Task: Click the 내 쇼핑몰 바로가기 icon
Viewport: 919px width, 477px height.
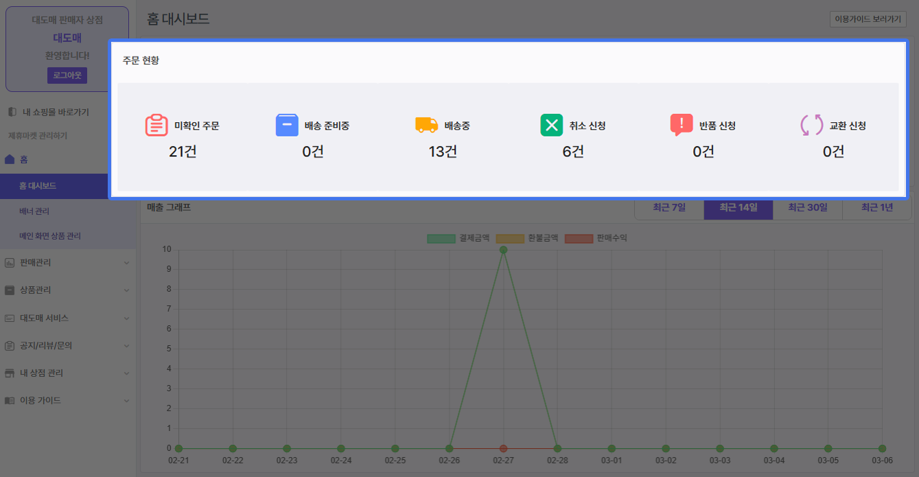Action: 12,112
